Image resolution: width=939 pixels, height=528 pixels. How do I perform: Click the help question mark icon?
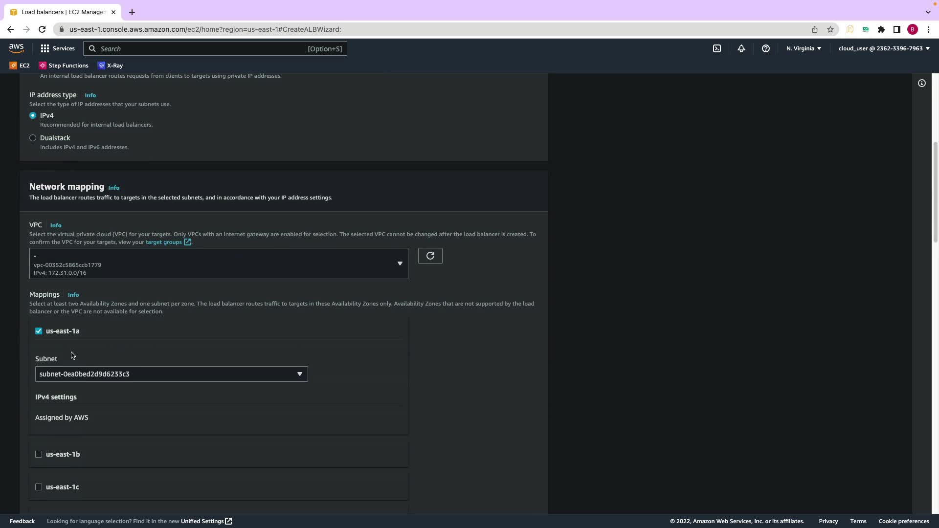click(765, 48)
